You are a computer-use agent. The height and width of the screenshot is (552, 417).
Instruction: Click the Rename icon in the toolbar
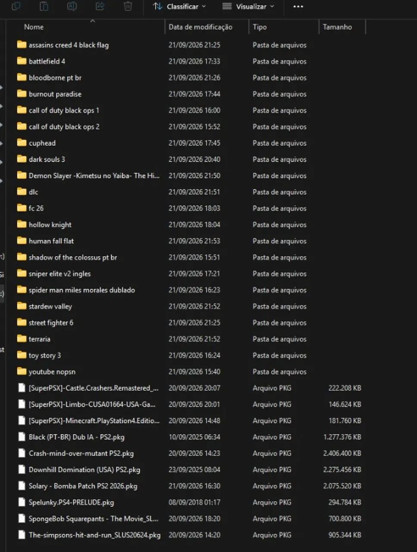click(x=72, y=6)
